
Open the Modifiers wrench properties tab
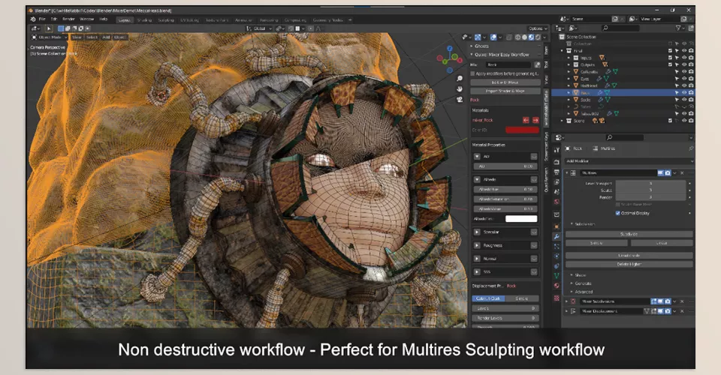tap(557, 237)
